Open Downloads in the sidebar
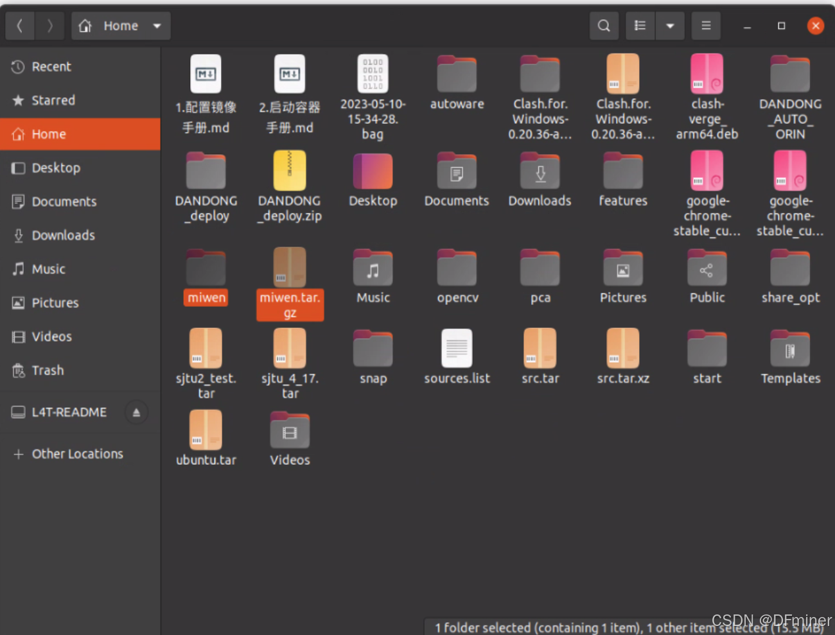Viewport: 835px width, 635px height. pyautogui.click(x=80, y=236)
